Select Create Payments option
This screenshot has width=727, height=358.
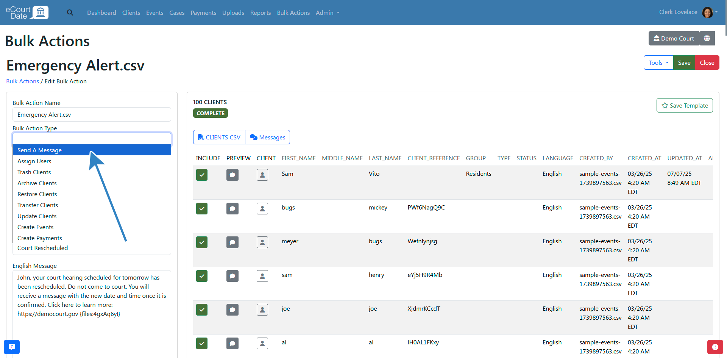[92, 238]
